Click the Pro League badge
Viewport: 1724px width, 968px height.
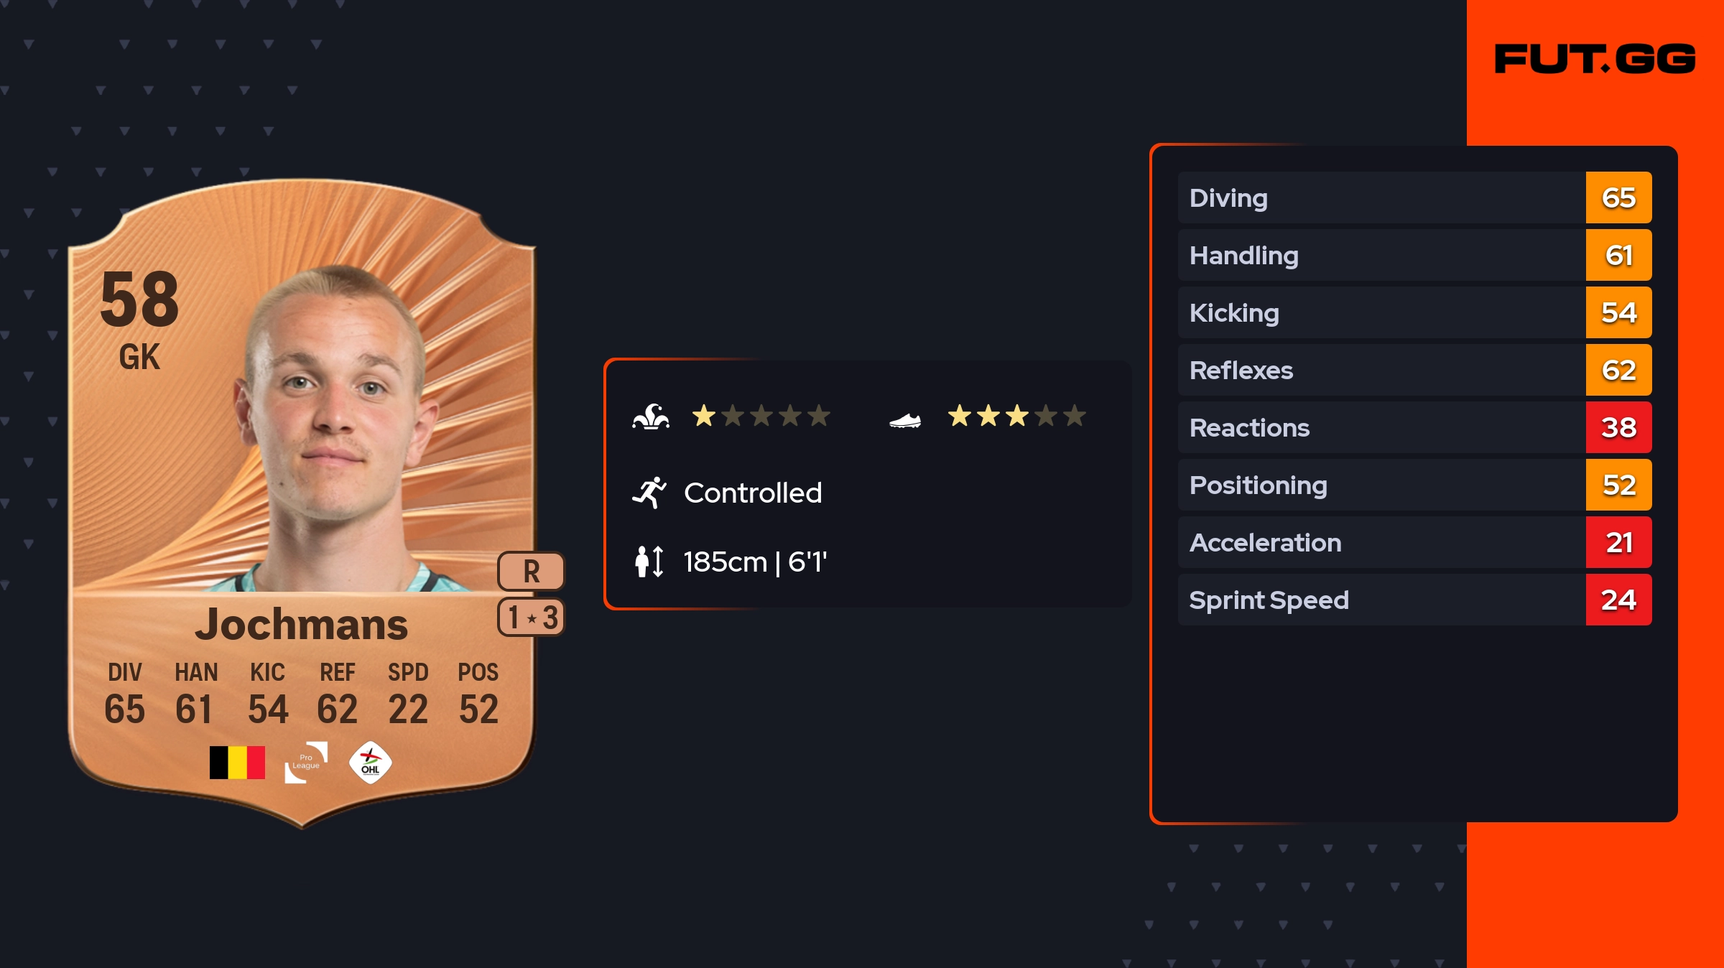click(x=306, y=762)
